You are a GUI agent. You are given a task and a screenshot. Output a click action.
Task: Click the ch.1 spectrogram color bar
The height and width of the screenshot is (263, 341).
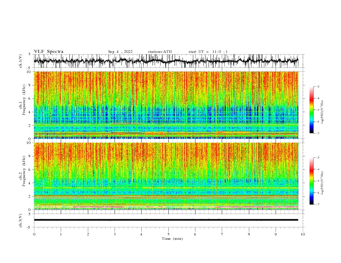click(311, 110)
